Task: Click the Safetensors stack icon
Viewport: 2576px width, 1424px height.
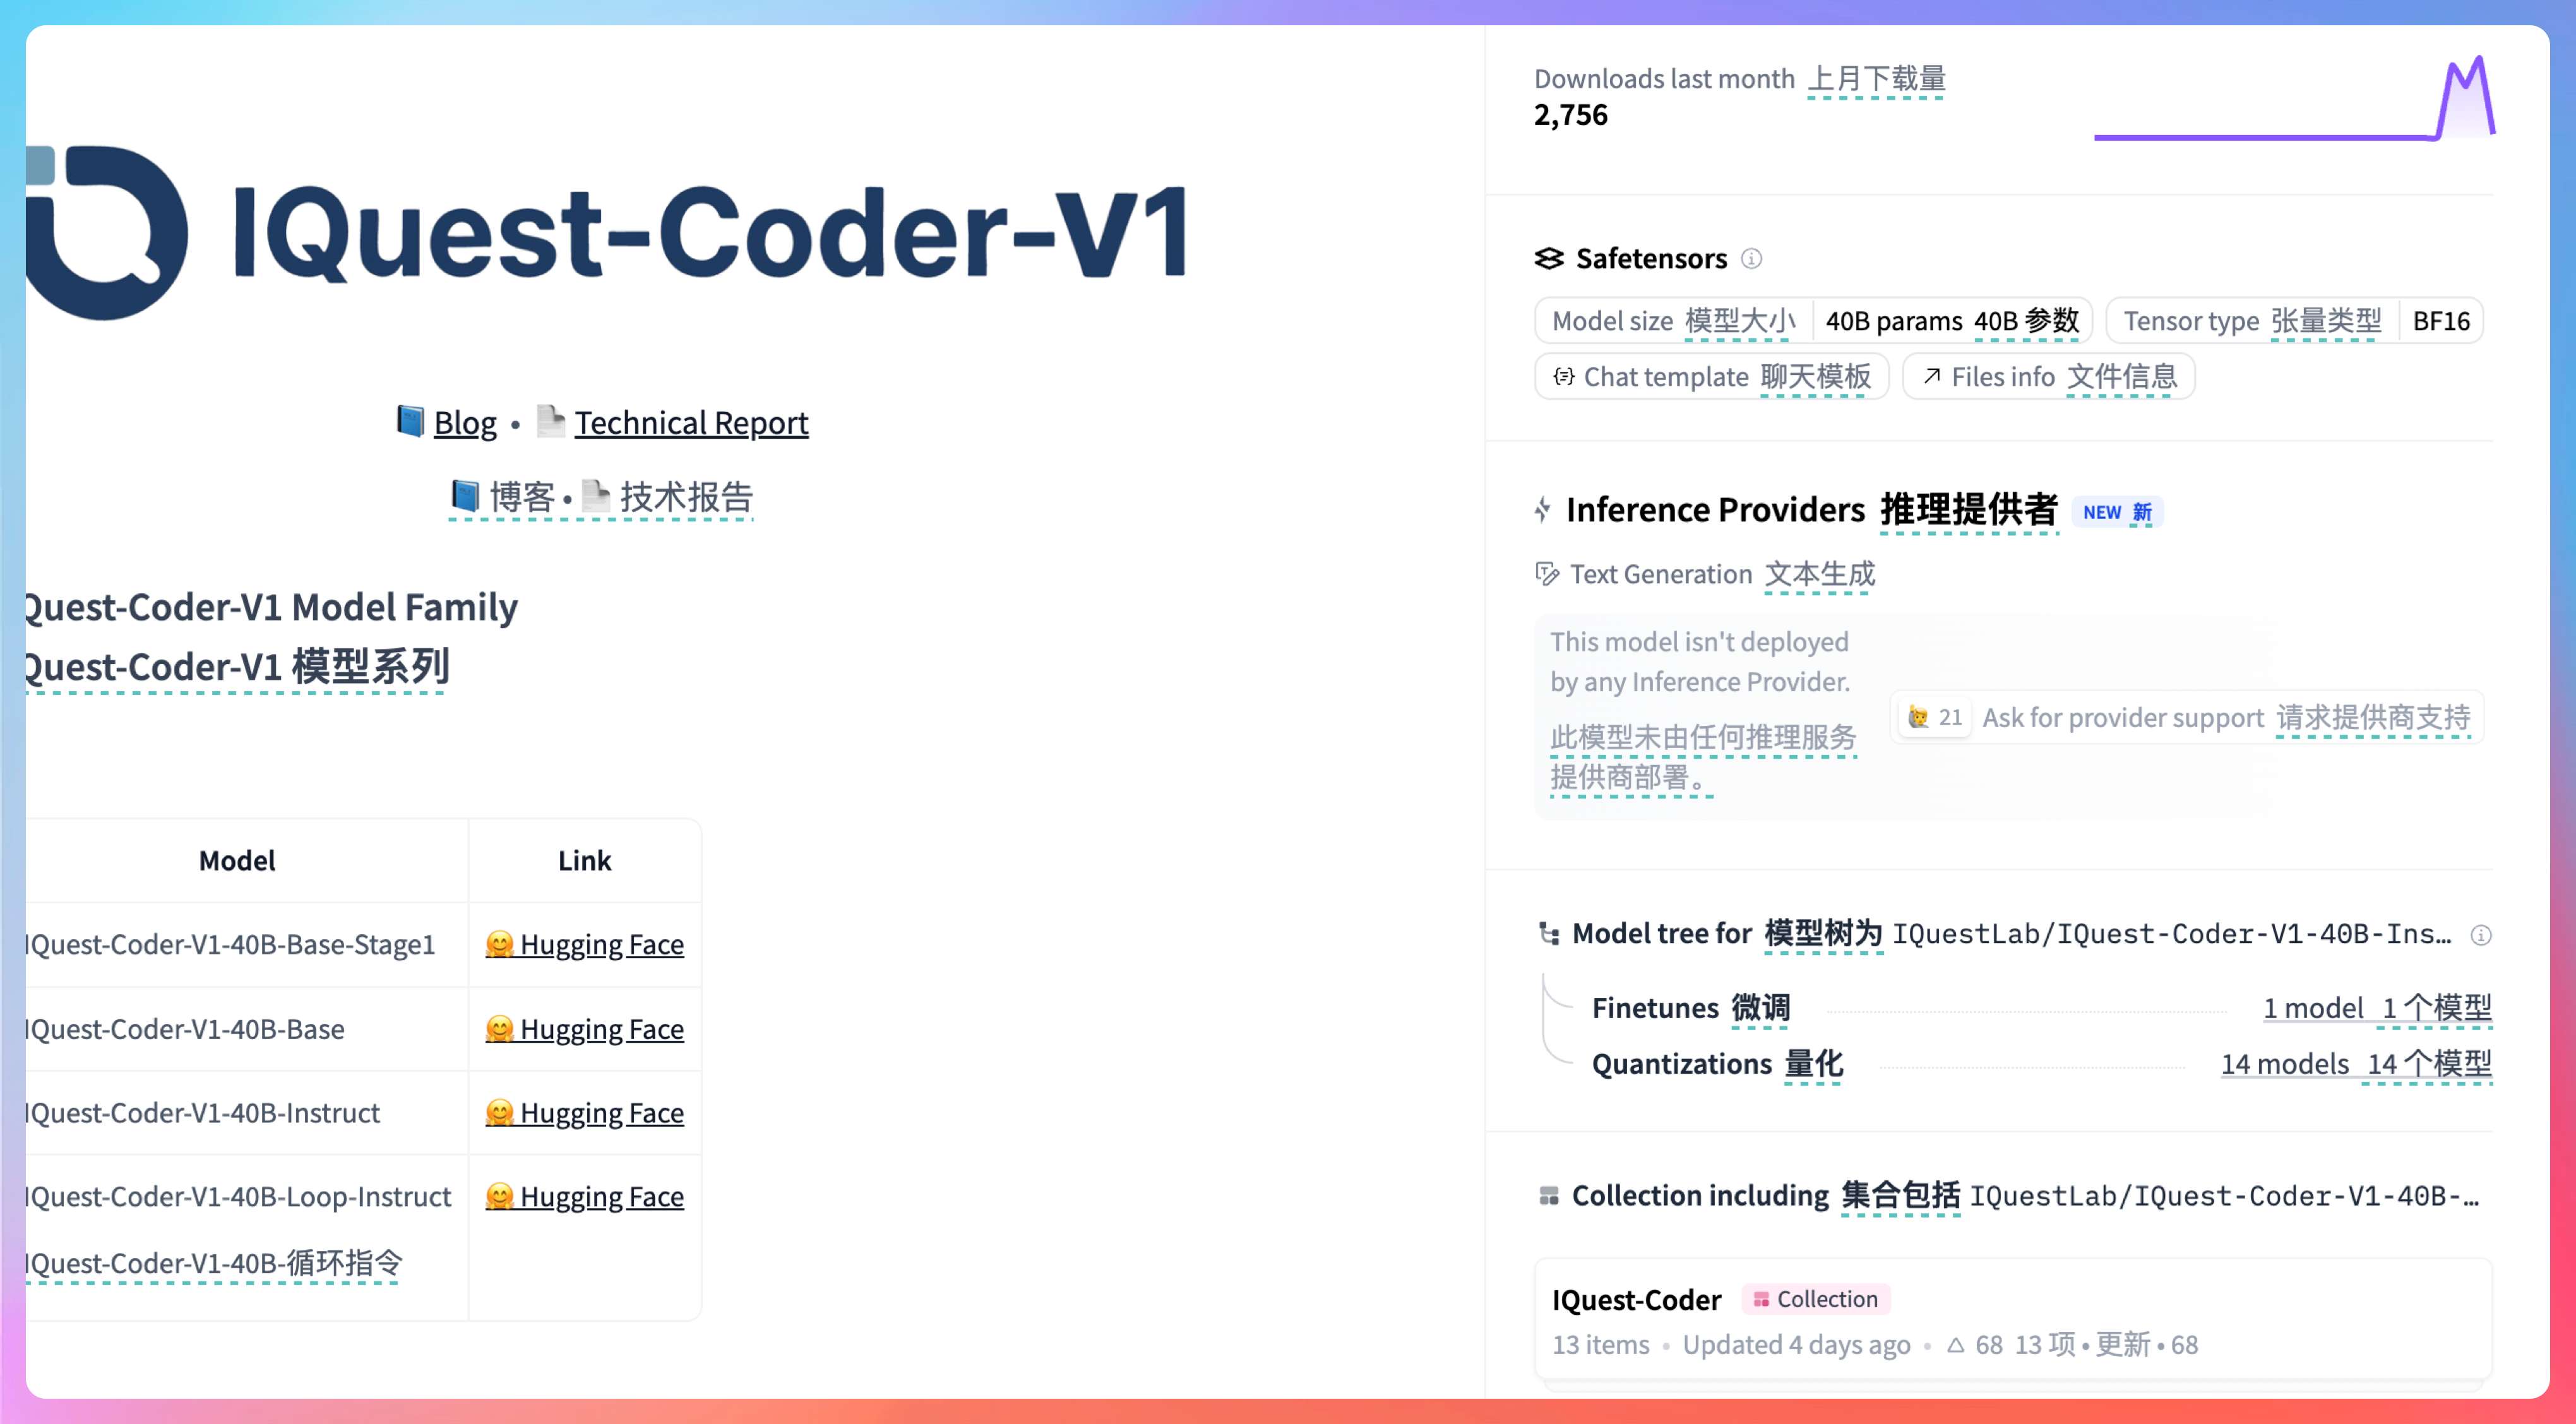Action: tap(1549, 259)
